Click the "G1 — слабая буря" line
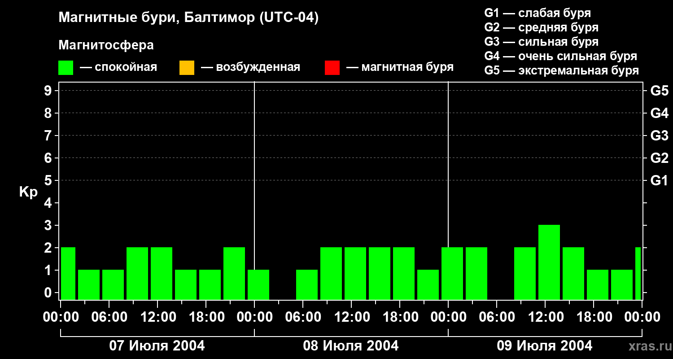 pos(538,13)
